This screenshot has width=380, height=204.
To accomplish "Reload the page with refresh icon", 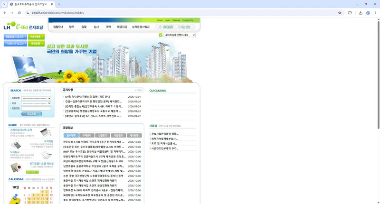I will 19,13.
